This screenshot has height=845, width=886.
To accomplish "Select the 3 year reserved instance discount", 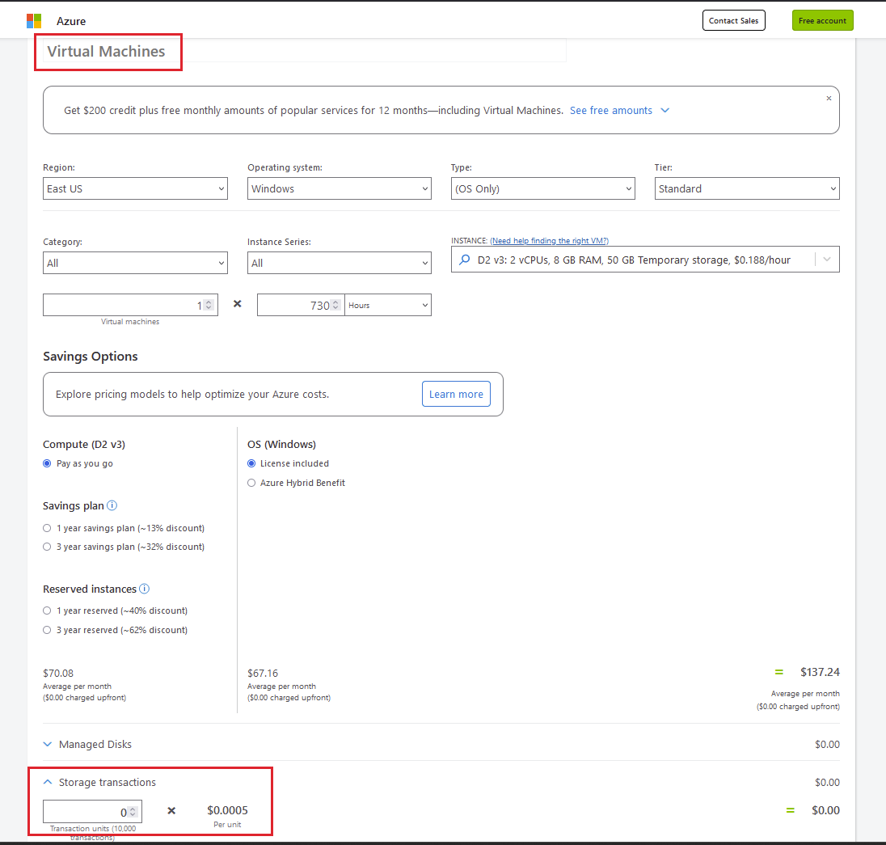I will (x=47, y=630).
